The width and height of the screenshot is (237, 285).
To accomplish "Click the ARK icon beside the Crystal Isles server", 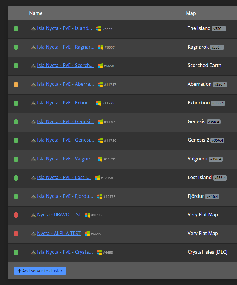I will 33,252.
